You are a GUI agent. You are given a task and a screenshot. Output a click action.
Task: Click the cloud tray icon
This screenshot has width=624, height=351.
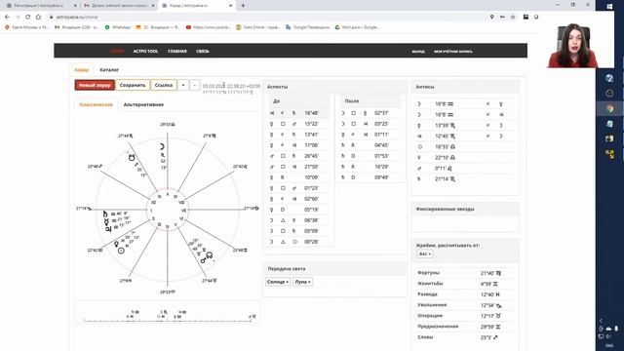(608, 329)
